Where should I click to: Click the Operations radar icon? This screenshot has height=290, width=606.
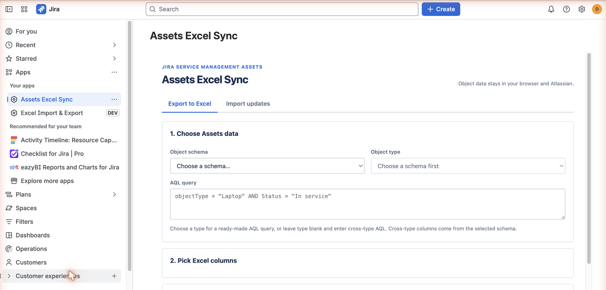[9, 249]
